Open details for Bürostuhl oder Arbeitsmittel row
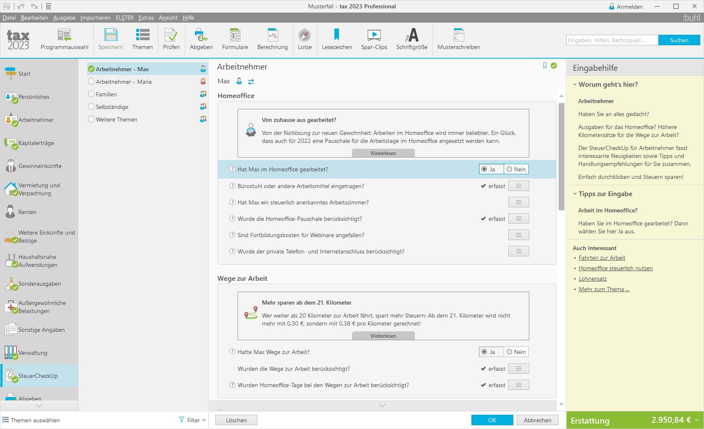Viewport: 704px width, 429px height. tap(518, 186)
